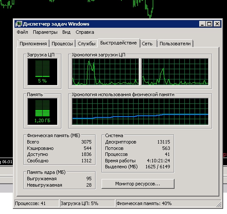Click the Невыгружаемая value 28
The height and width of the screenshot is (214, 227).
point(89,185)
